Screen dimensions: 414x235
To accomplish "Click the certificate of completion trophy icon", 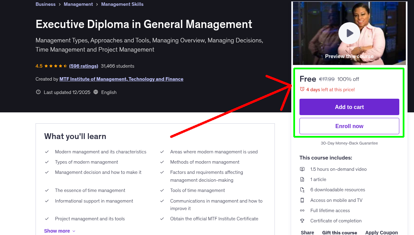I will [x=302, y=221].
